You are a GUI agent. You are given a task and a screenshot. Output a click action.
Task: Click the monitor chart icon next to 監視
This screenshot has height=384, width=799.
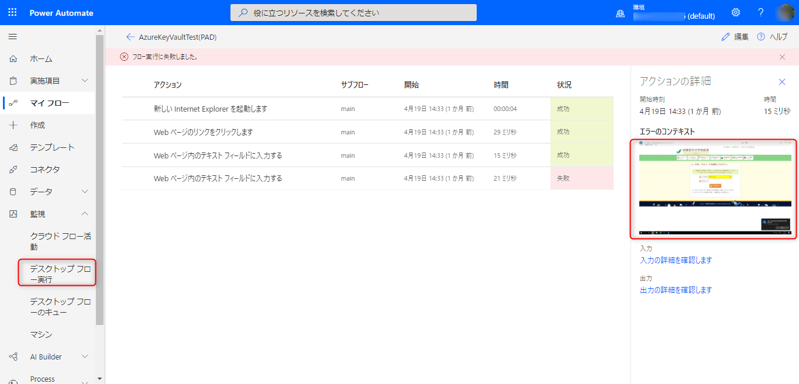click(x=13, y=214)
